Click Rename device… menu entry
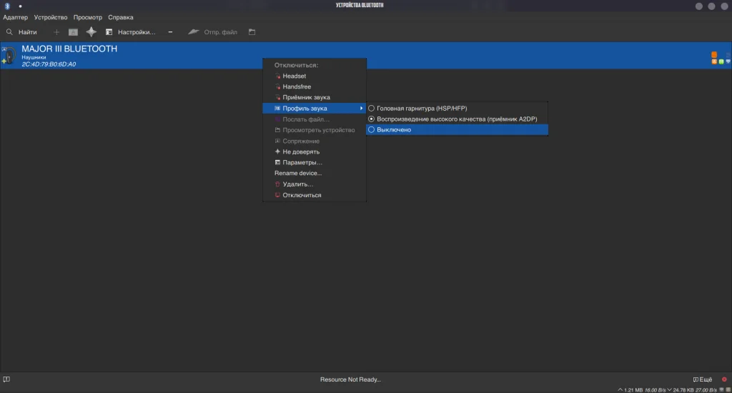 [x=315, y=173]
